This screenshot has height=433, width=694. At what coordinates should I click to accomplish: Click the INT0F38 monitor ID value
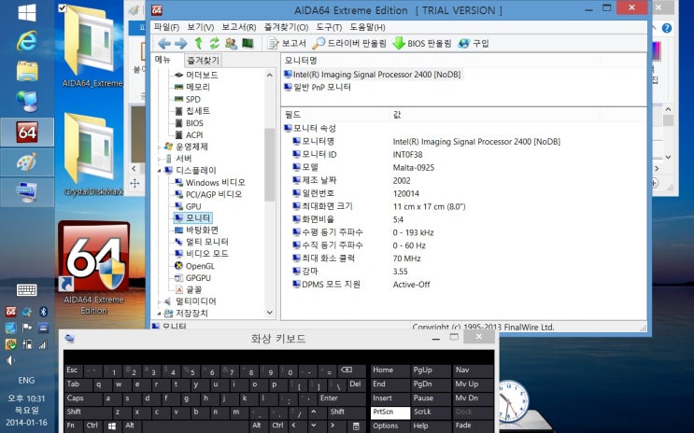pos(407,154)
